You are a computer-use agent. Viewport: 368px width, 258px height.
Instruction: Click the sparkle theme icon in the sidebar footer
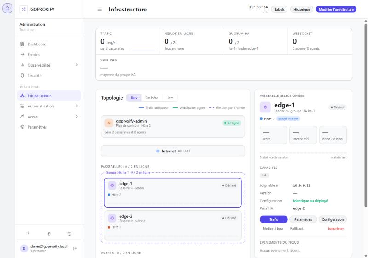click(28, 233)
